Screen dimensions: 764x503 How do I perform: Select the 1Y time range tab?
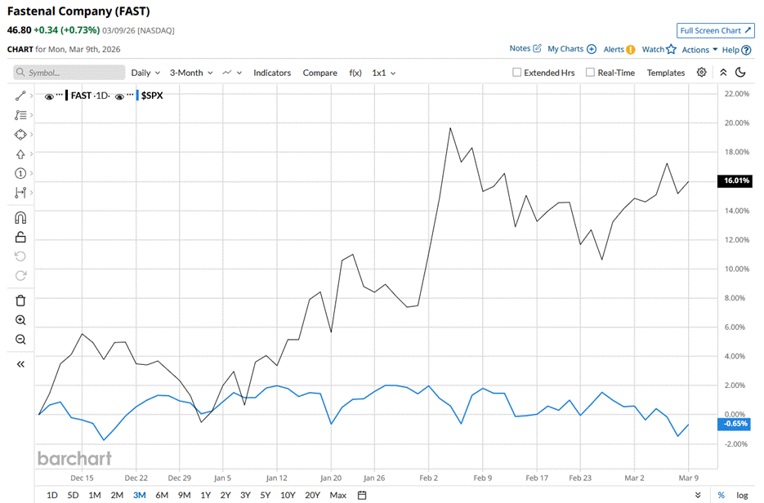pyautogui.click(x=205, y=495)
